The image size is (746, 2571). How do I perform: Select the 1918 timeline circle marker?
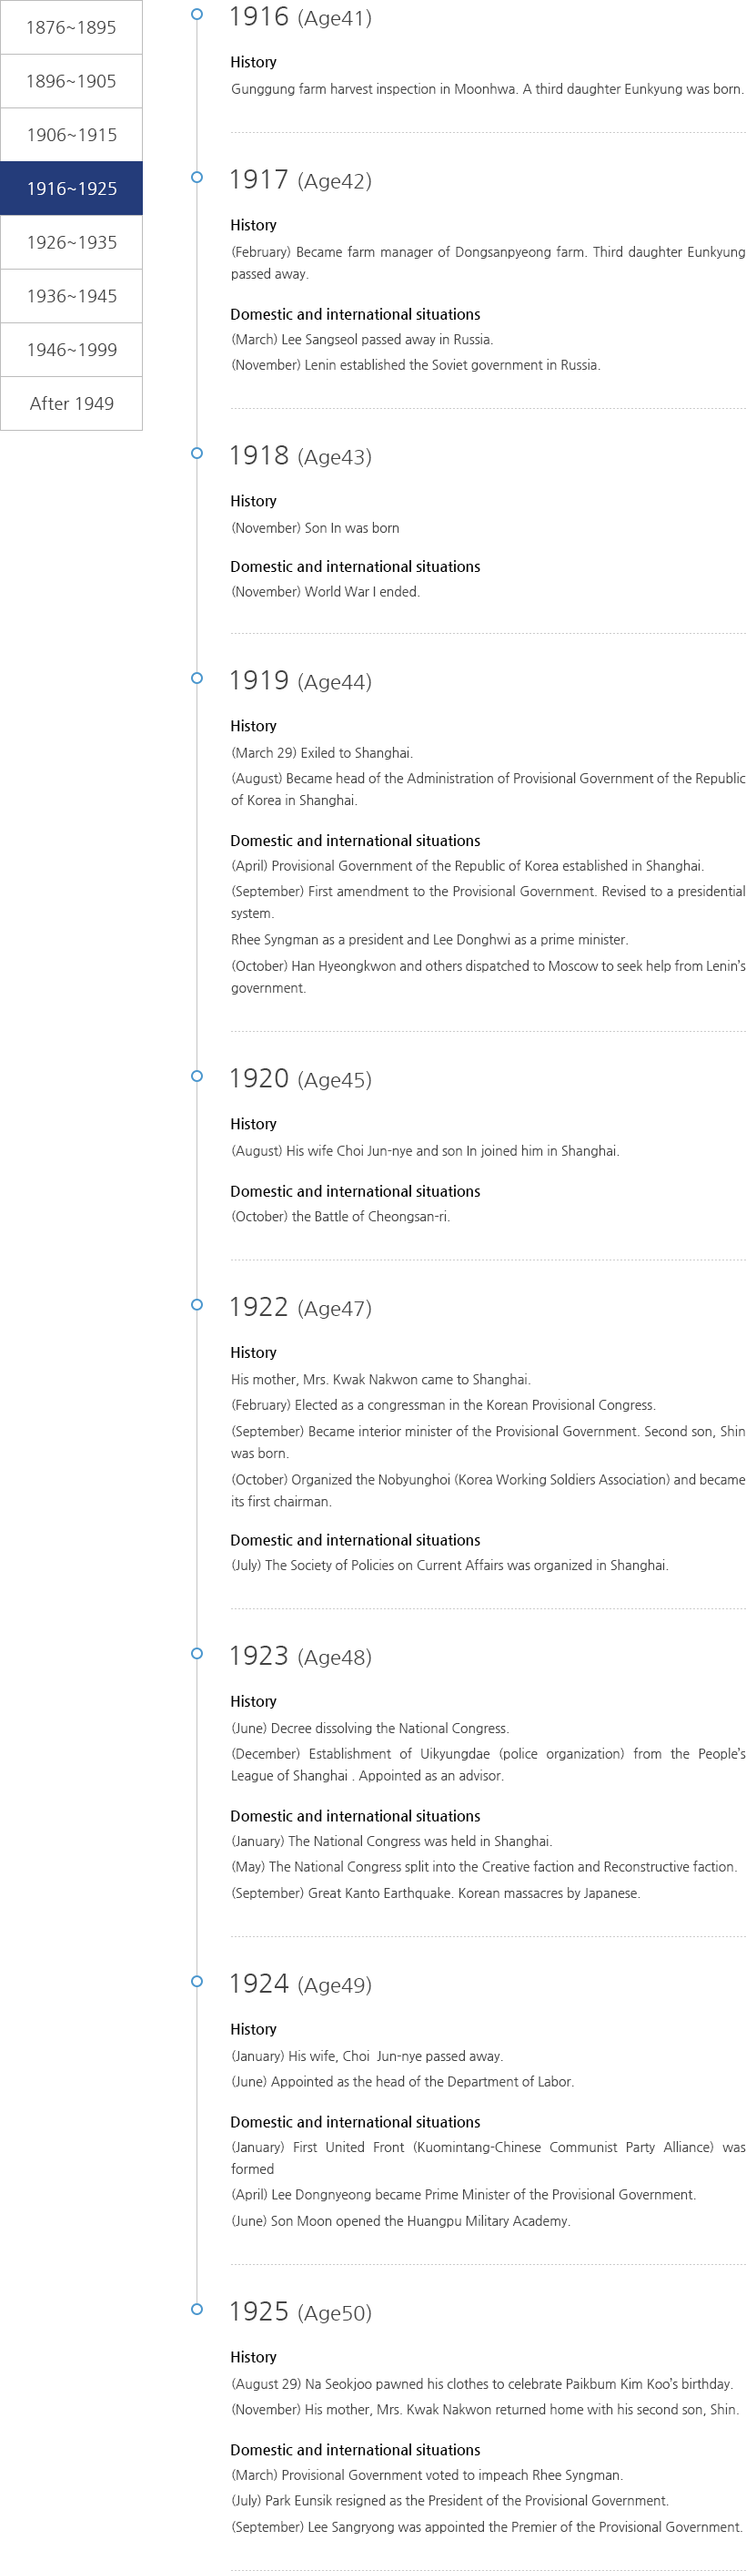click(197, 454)
